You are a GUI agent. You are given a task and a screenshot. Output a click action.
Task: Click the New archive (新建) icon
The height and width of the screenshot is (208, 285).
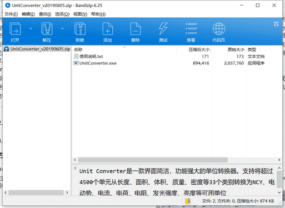point(80,29)
